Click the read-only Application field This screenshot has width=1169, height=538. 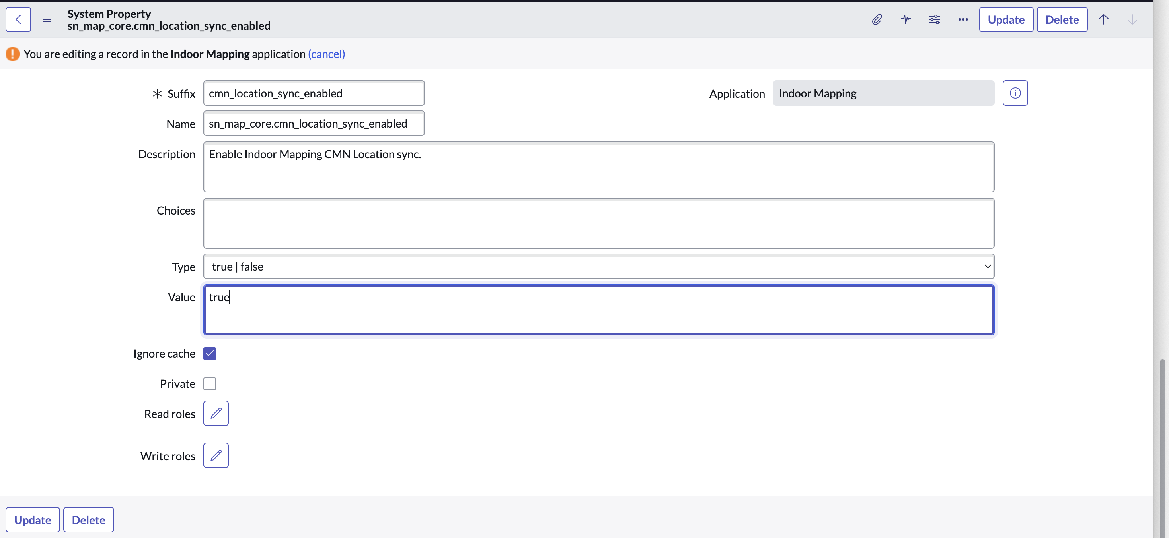coord(884,93)
